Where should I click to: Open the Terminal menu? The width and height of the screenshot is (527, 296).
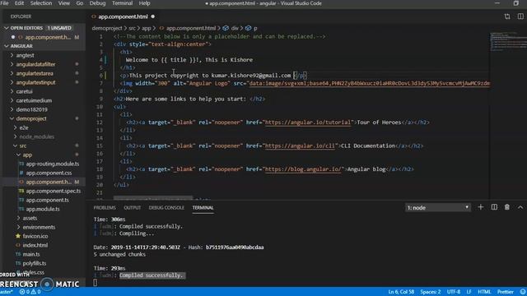[122, 3]
